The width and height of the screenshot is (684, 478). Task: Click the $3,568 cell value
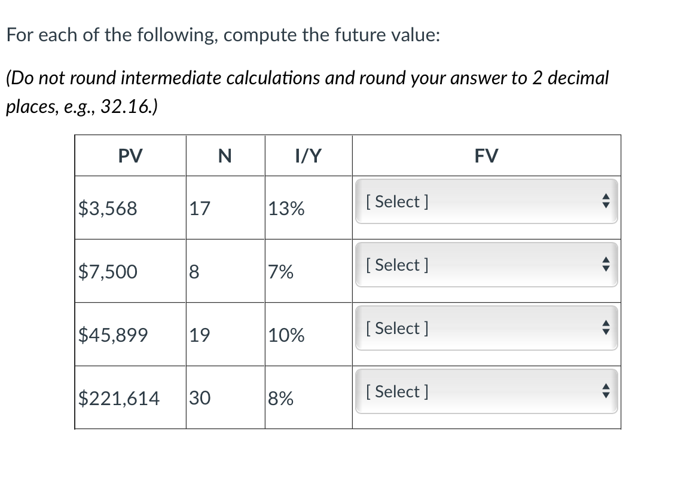[108, 209]
